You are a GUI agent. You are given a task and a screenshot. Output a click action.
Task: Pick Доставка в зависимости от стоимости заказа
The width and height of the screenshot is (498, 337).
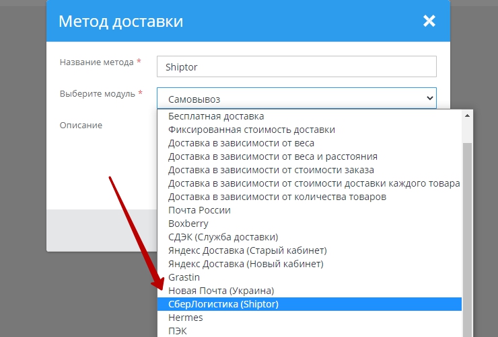tap(271, 170)
